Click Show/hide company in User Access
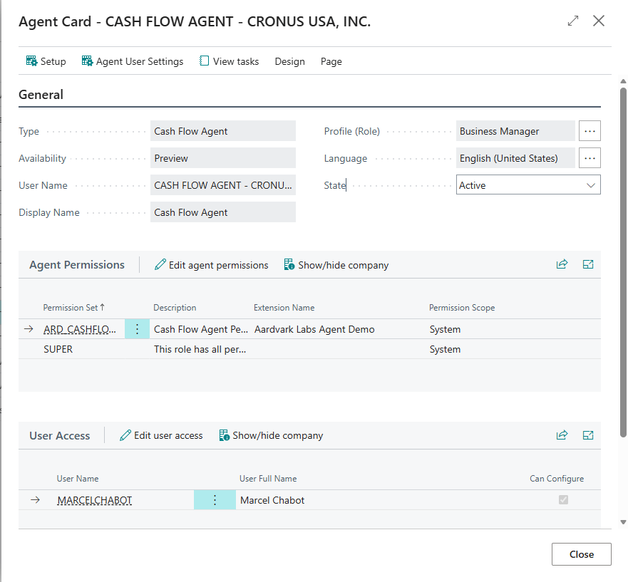Image resolution: width=628 pixels, height=582 pixels. click(271, 435)
